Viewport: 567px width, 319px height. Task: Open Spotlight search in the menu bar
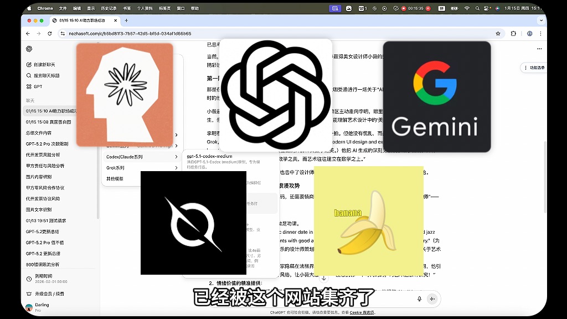[x=477, y=8]
